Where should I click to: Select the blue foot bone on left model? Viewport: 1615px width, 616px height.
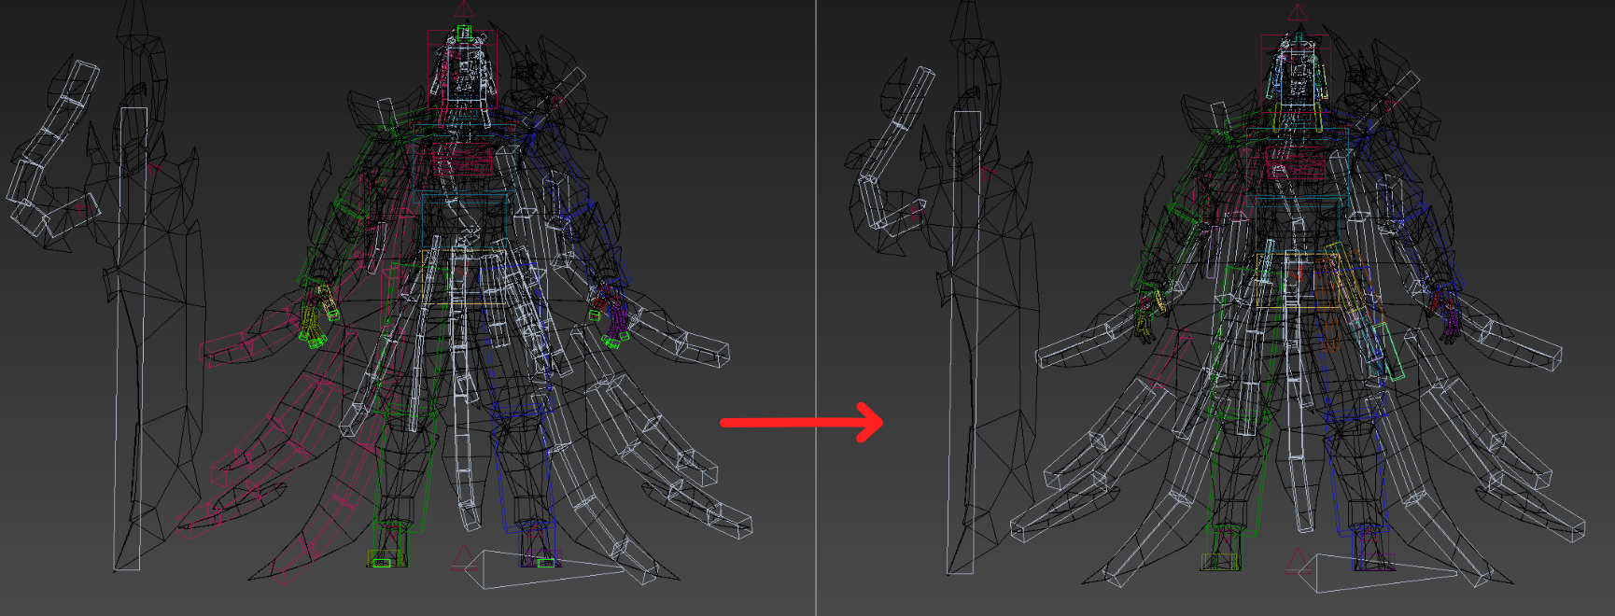pyautogui.click(x=540, y=560)
